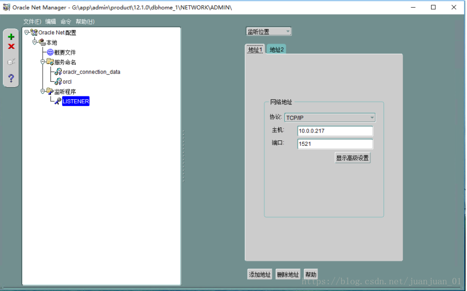Screen dimensions: 467x291
Task: Click the 添加地址 button
Action: click(x=260, y=275)
